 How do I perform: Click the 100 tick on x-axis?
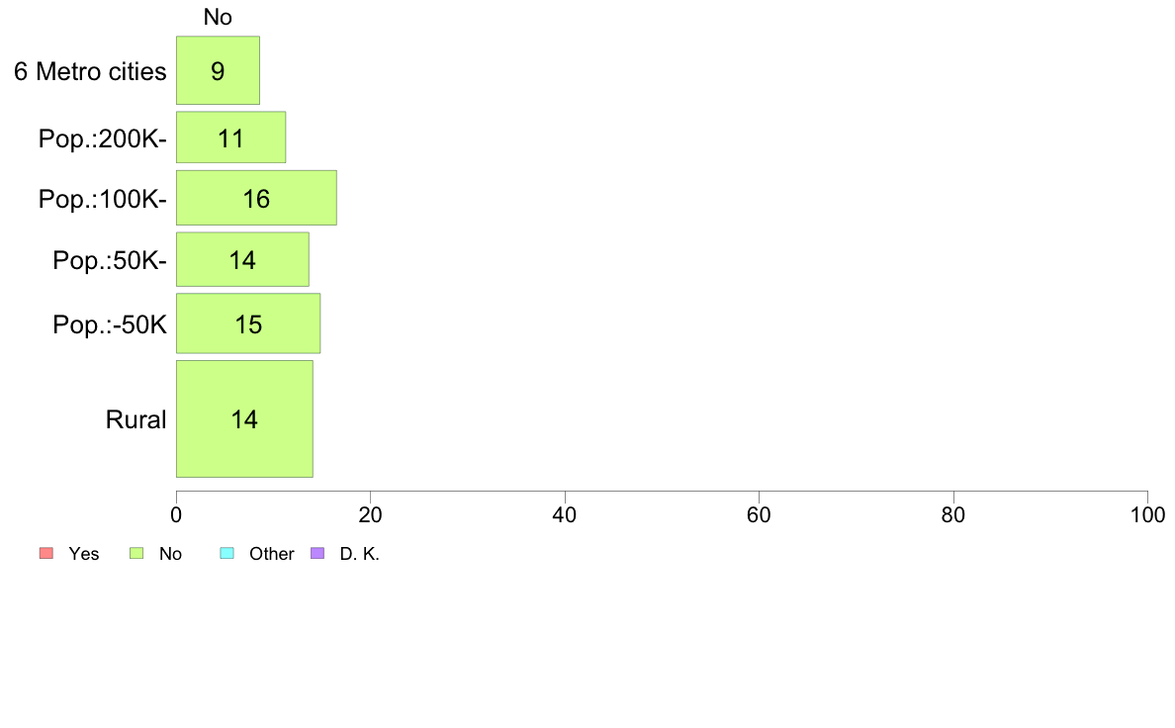point(1147,514)
